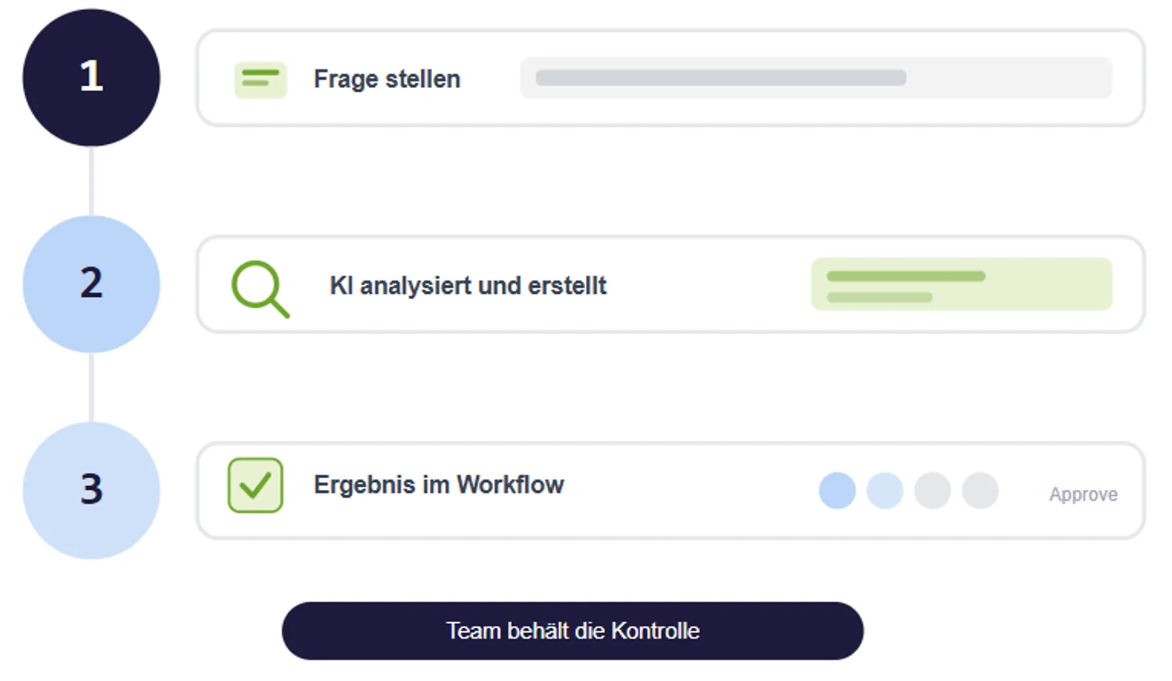Screen dimensions: 1172x681
Task: Click the connector line between steps 1 and 2
Action: point(92,181)
